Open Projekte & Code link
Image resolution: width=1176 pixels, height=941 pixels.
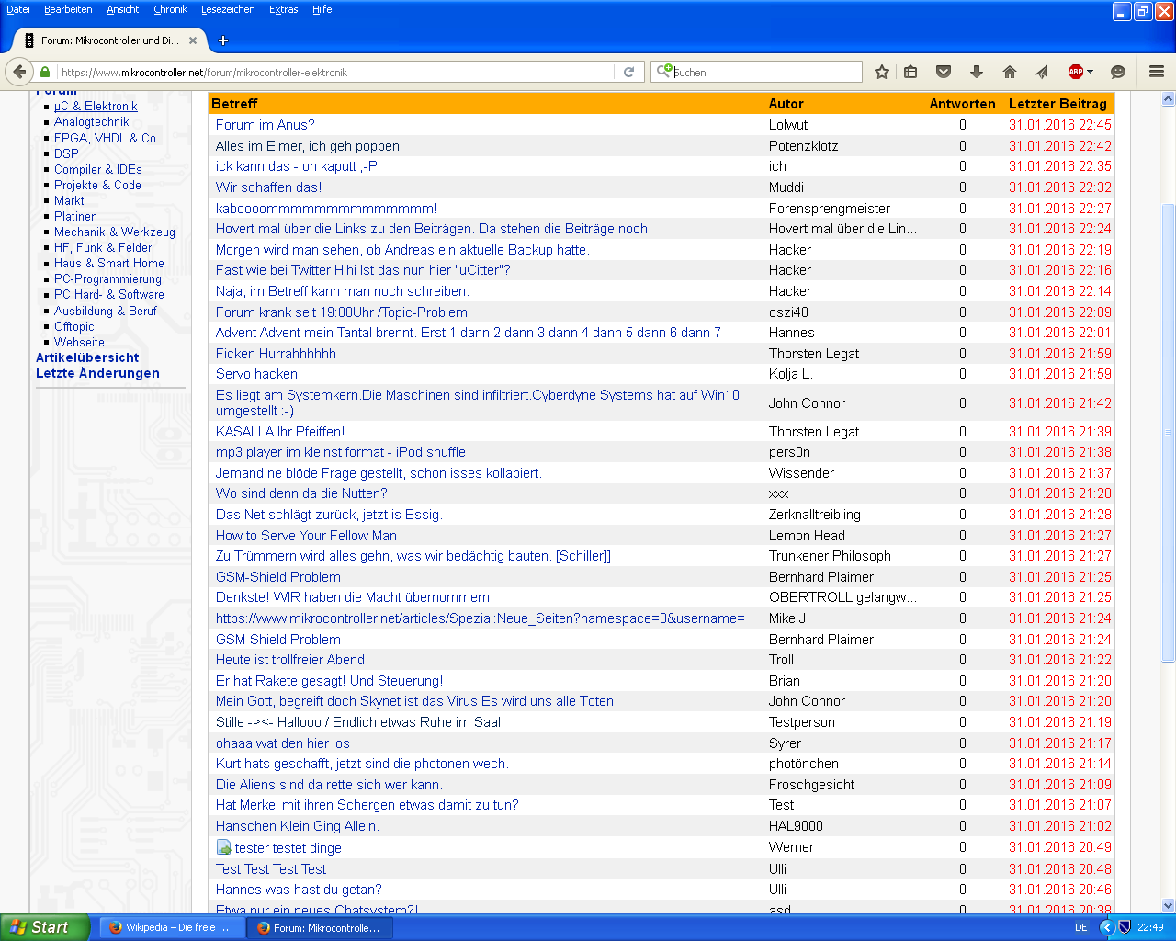(97, 185)
